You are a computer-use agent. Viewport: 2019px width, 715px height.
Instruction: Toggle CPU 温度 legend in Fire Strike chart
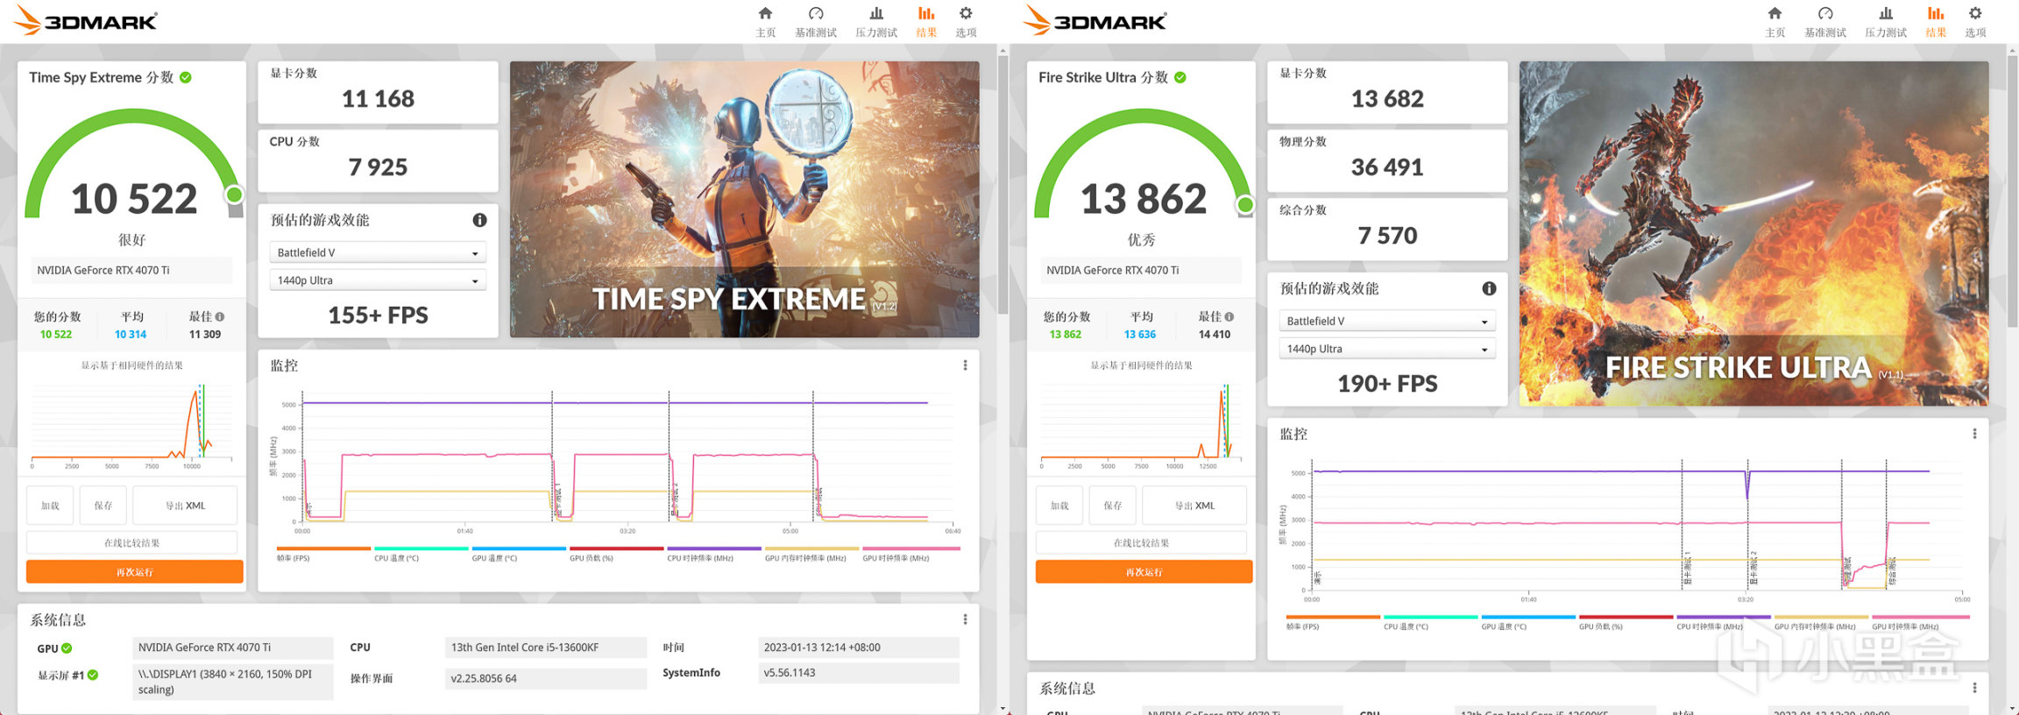pyautogui.click(x=1430, y=622)
